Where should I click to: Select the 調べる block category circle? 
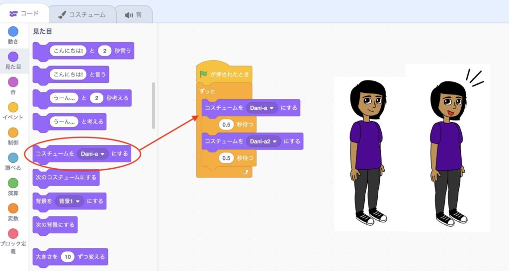[13, 158]
